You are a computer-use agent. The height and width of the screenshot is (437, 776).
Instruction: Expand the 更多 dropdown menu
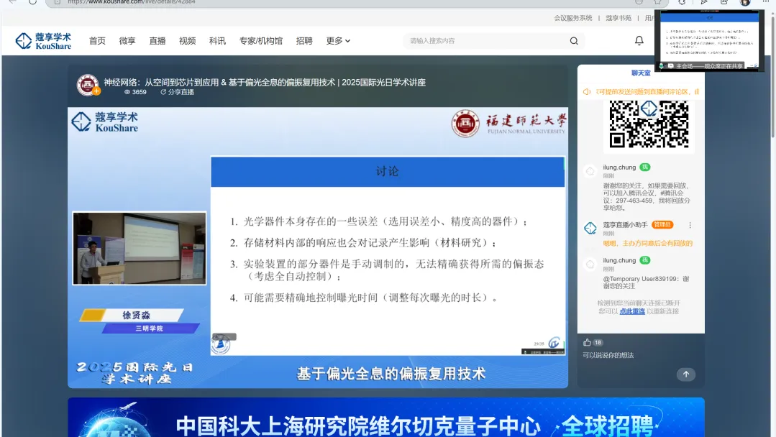click(338, 41)
